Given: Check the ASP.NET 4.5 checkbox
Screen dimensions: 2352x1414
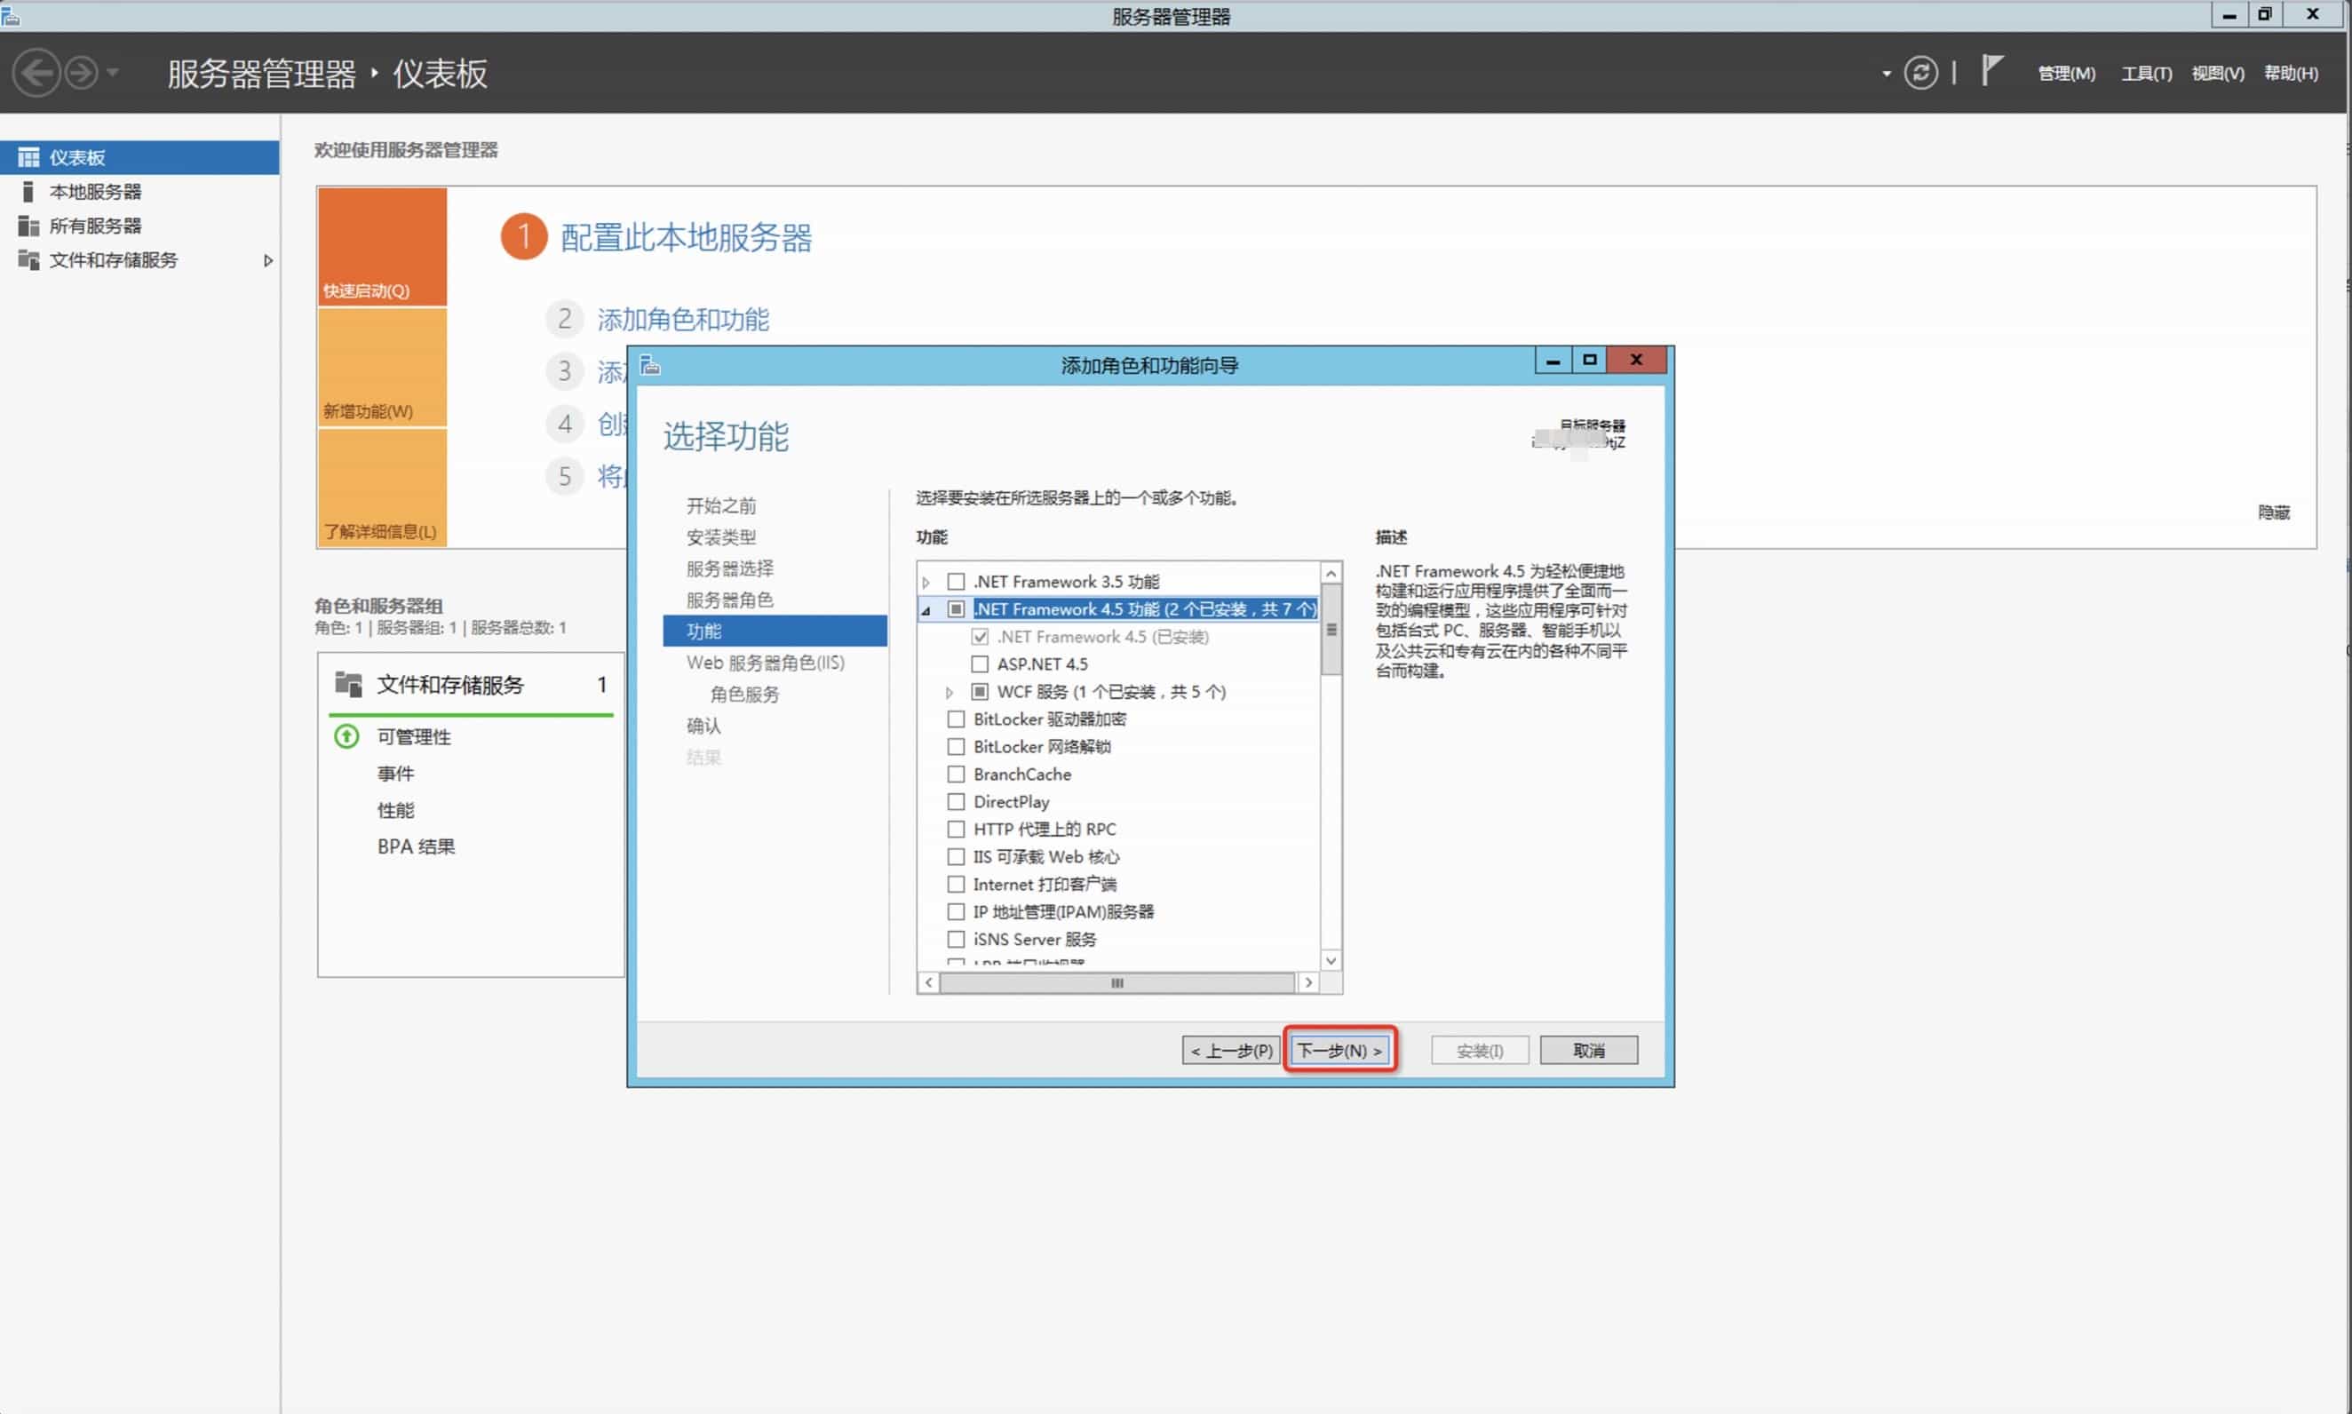Looking at the screenshot, I should [980, 664].
